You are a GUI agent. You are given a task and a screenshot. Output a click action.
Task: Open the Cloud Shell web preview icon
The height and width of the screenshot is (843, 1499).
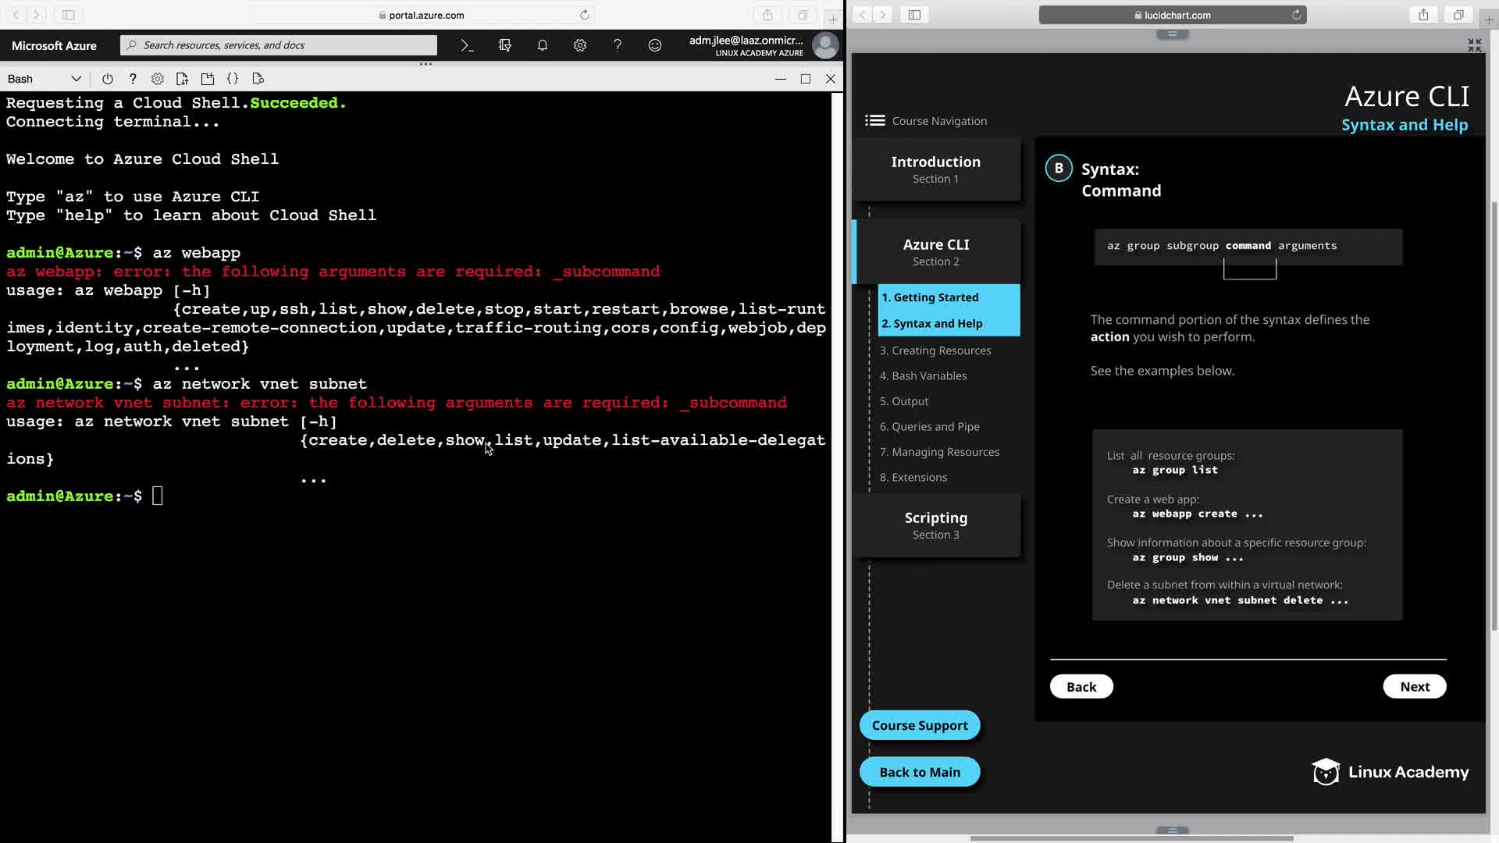pos(258,79)
